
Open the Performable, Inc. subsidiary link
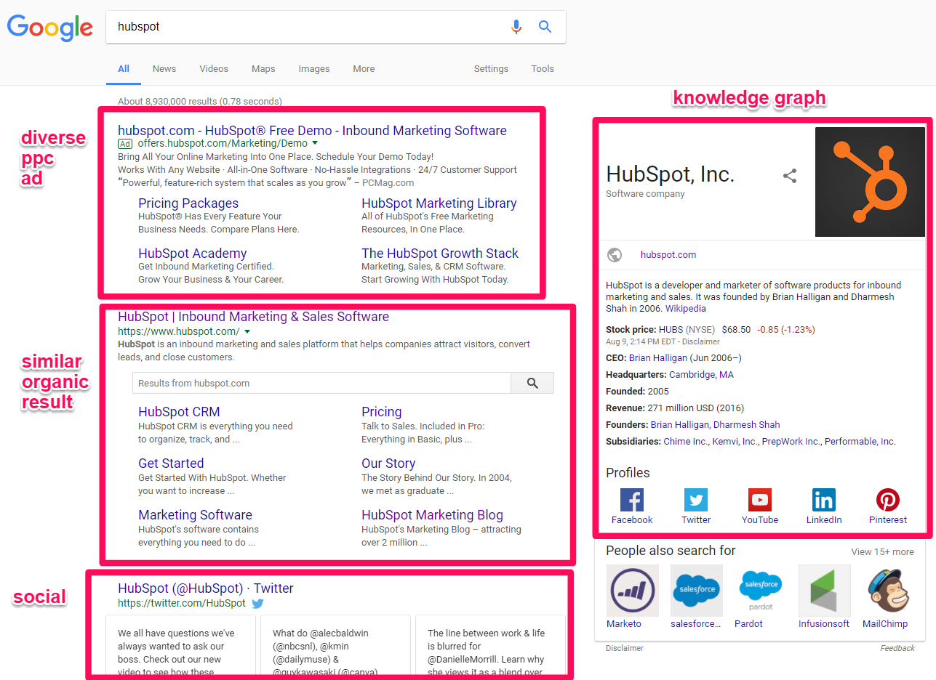(x=860, y=442)
